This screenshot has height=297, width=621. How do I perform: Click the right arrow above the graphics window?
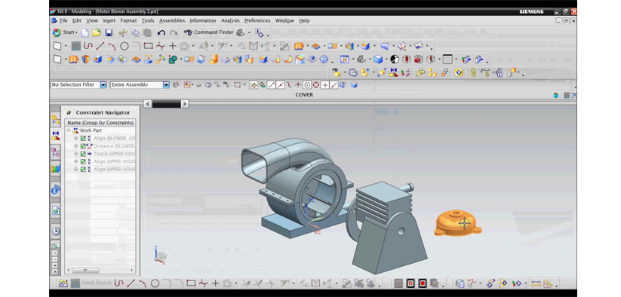[x=185, y=103]
